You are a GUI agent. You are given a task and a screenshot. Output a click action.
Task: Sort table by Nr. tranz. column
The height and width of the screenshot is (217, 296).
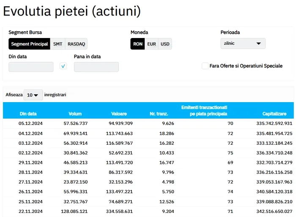(159, 114)
